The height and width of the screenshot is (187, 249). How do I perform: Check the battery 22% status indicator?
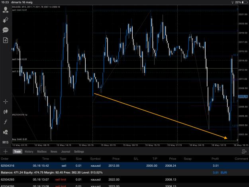pos(241,2)
